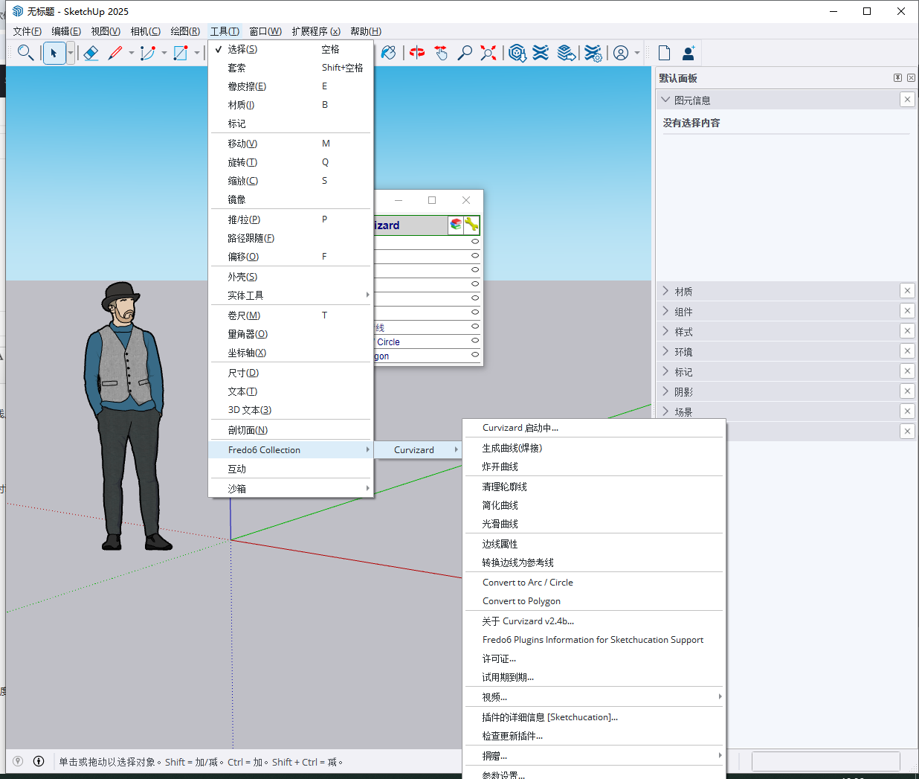The image size is (919, 779).
Task: Click the new document page icon
Action: coord(664,53)
